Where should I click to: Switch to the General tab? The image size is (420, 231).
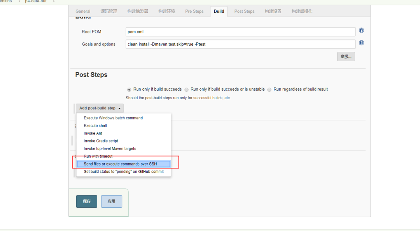click(83, 11)
